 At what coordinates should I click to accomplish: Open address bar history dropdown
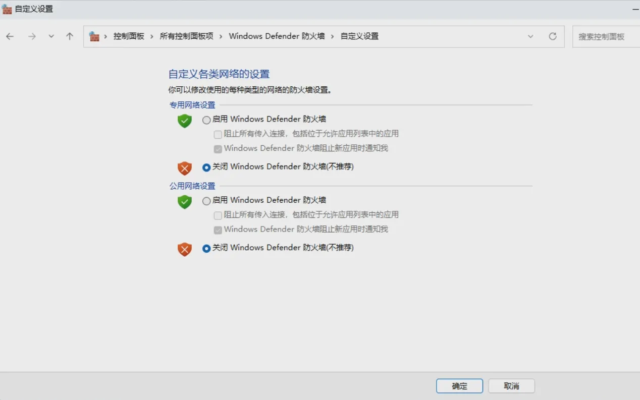point(530,36)
